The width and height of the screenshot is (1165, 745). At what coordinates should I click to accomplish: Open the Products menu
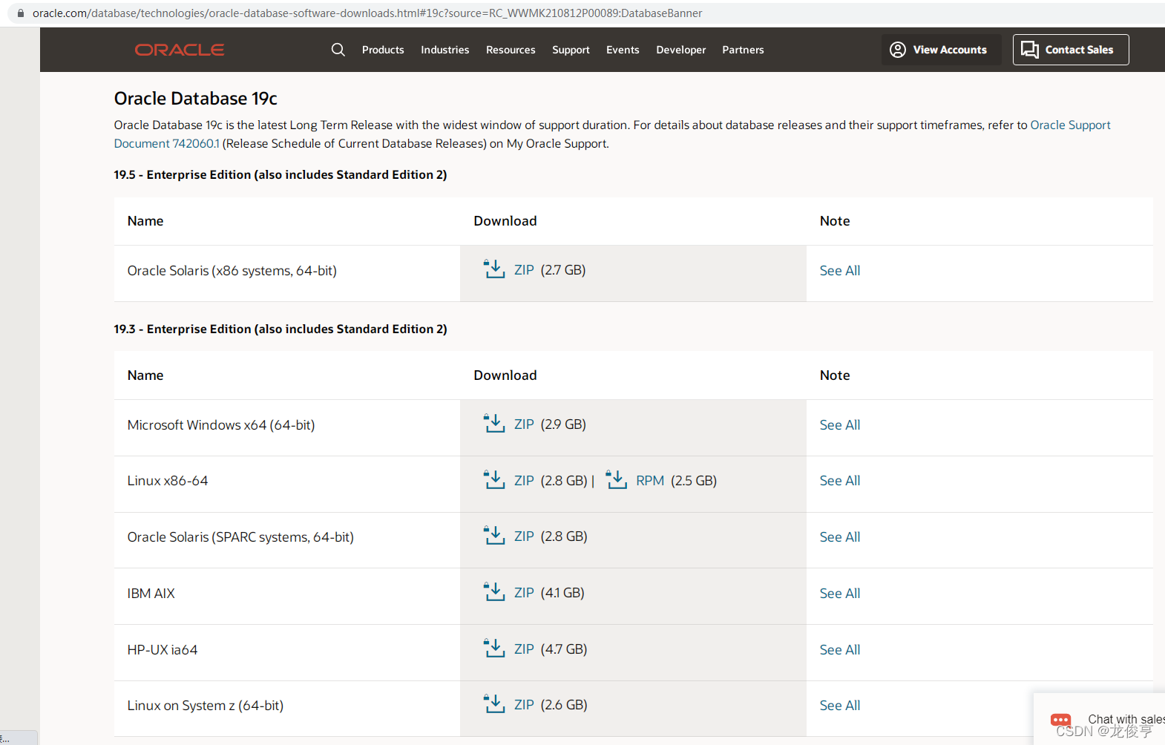(383, 50)
